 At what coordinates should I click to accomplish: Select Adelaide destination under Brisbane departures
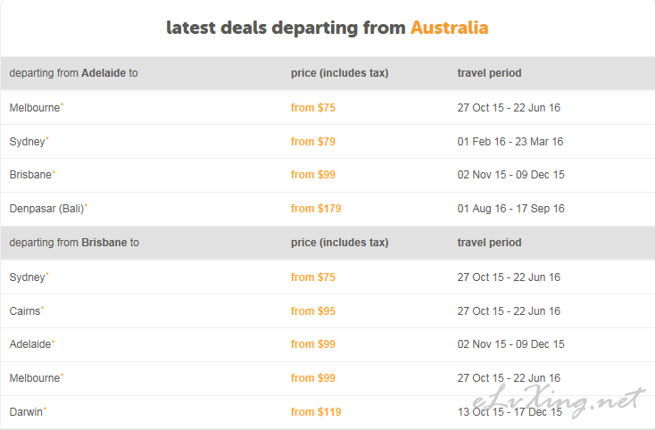pos(30,344)
